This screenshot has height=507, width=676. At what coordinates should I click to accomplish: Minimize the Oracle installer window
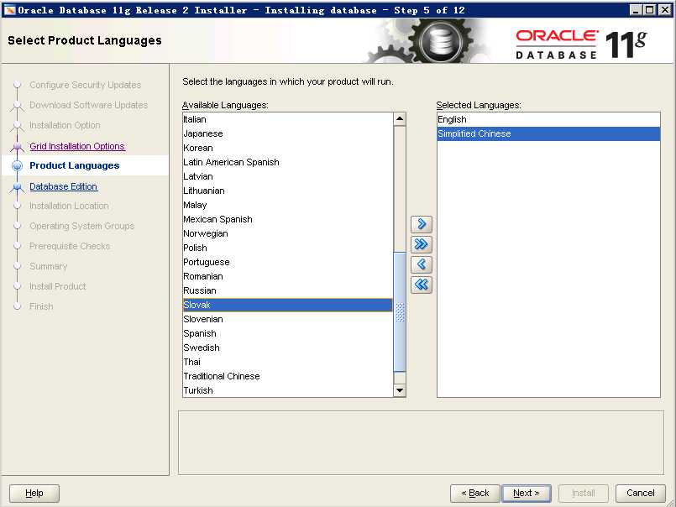click(x=635, y=10)
